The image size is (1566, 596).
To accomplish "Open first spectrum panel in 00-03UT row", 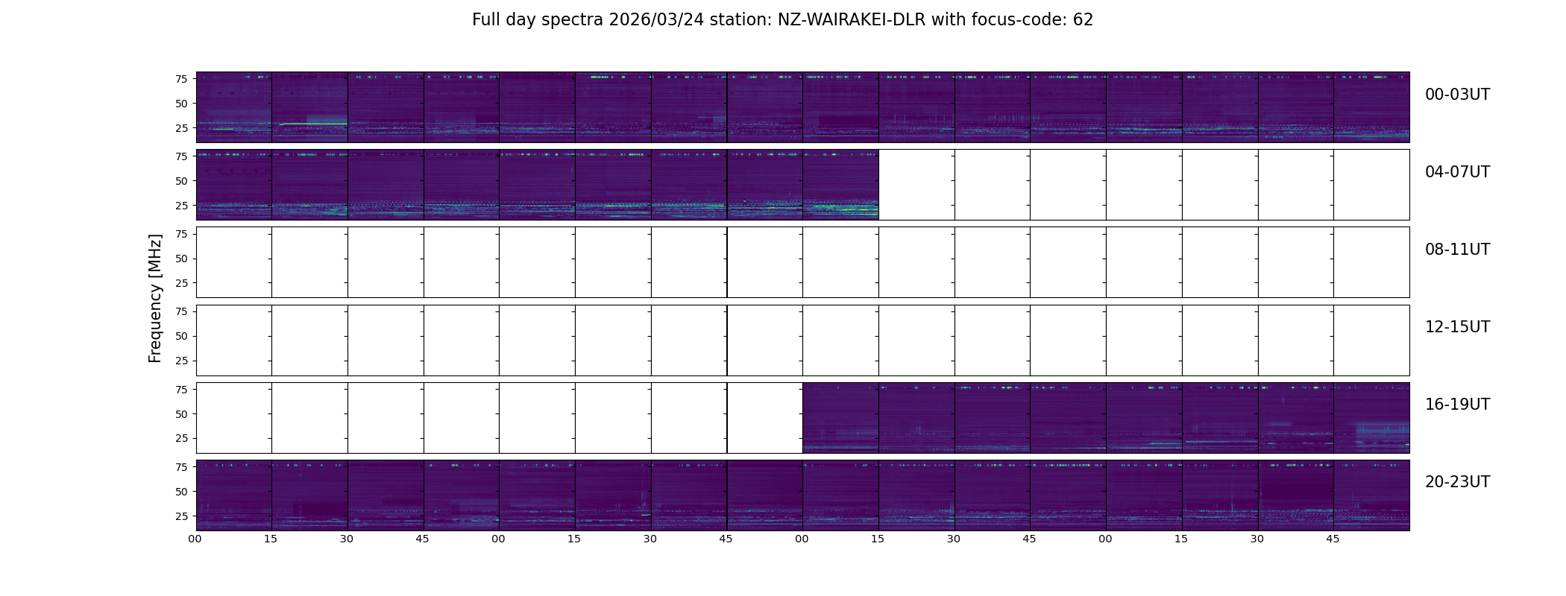I will point(234,107).
